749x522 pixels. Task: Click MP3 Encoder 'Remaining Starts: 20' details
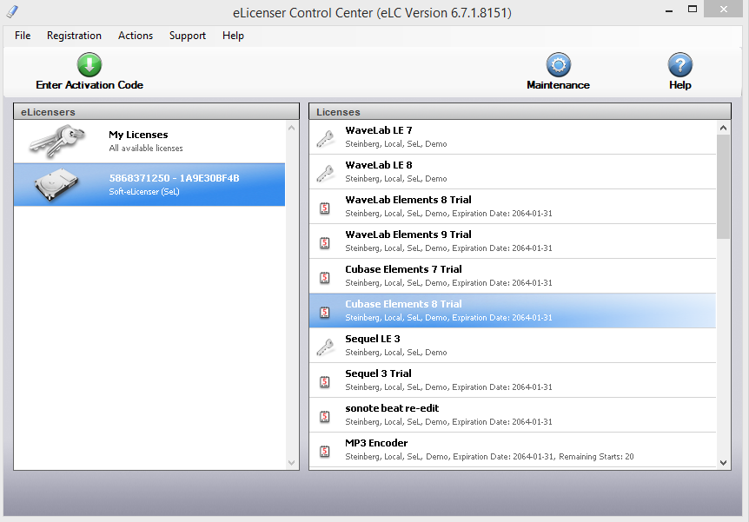(596, 457)
